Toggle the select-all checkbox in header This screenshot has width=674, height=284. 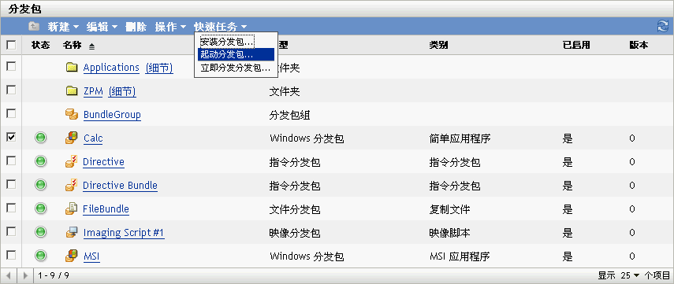point(11,45)
